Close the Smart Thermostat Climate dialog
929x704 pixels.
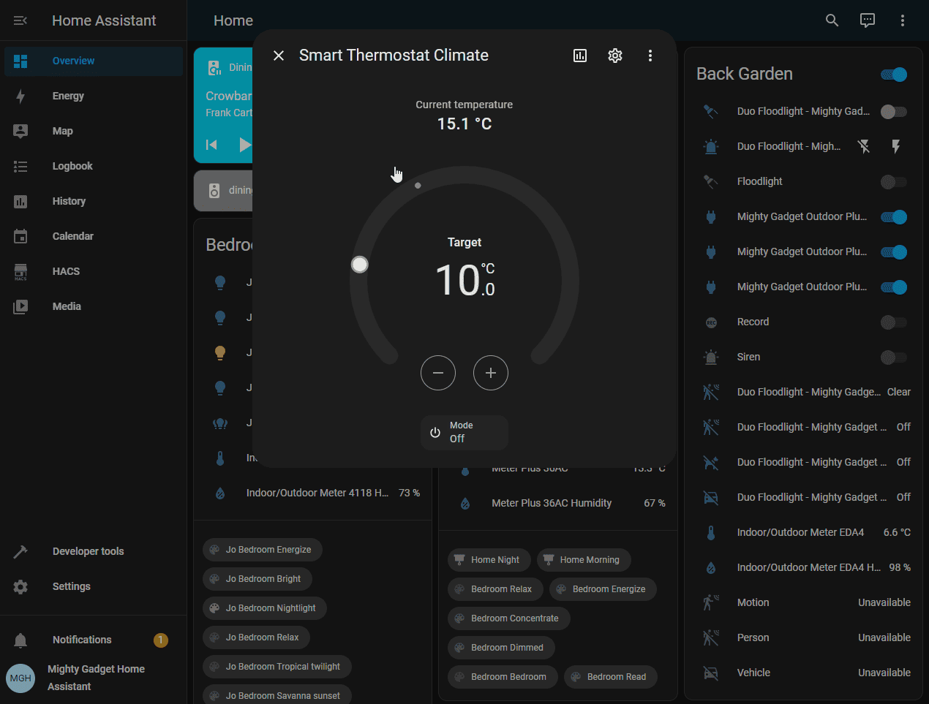(x=279, y=56)
